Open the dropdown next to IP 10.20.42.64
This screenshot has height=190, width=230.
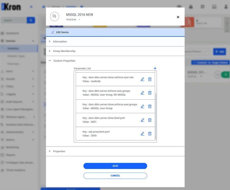(x=79, y=20)
